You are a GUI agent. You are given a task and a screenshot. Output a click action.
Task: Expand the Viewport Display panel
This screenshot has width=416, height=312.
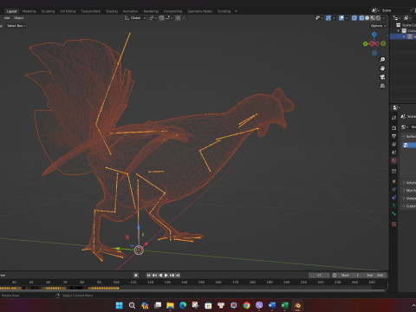click(409, 198)
